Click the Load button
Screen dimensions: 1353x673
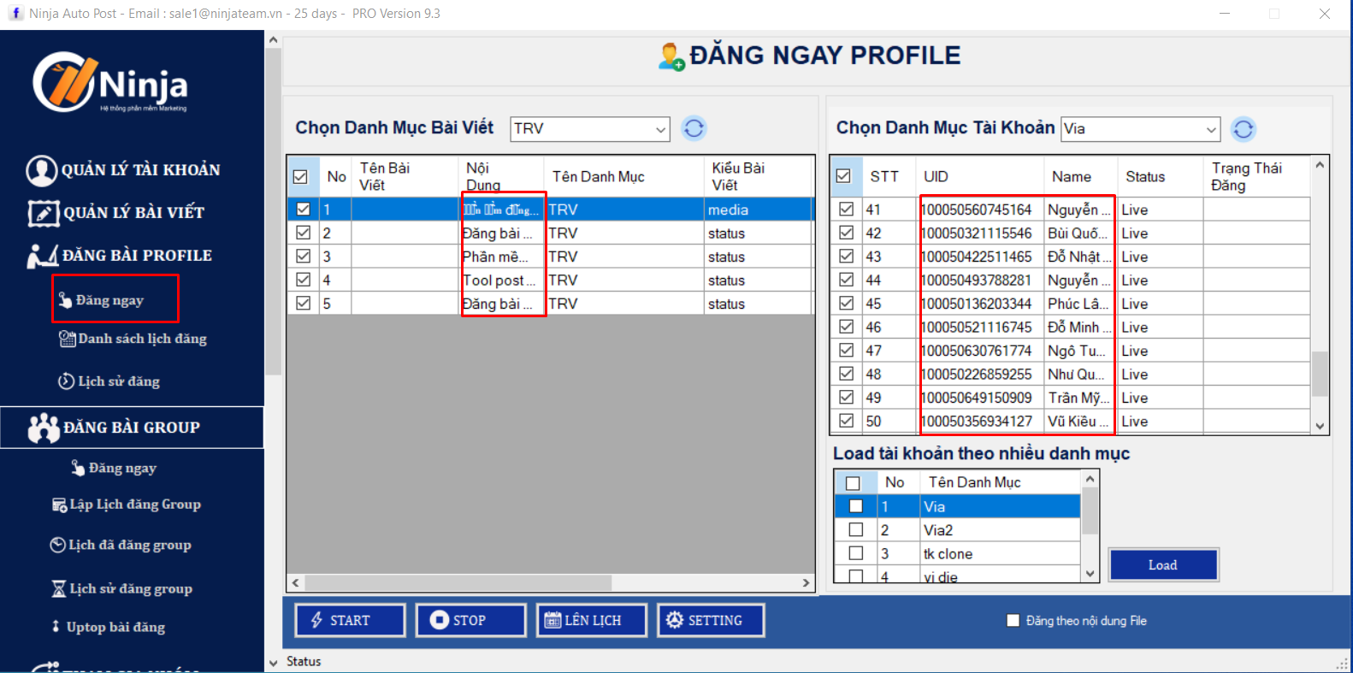pyautogui.click(x=1163, y=565)
